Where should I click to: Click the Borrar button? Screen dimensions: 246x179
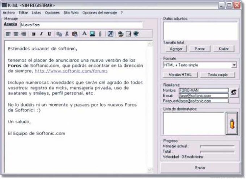coord(200,49)
